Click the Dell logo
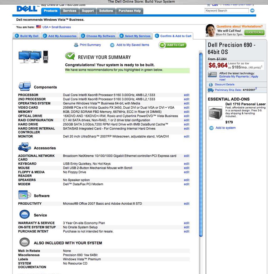The image size is (268, 274). 27,9
